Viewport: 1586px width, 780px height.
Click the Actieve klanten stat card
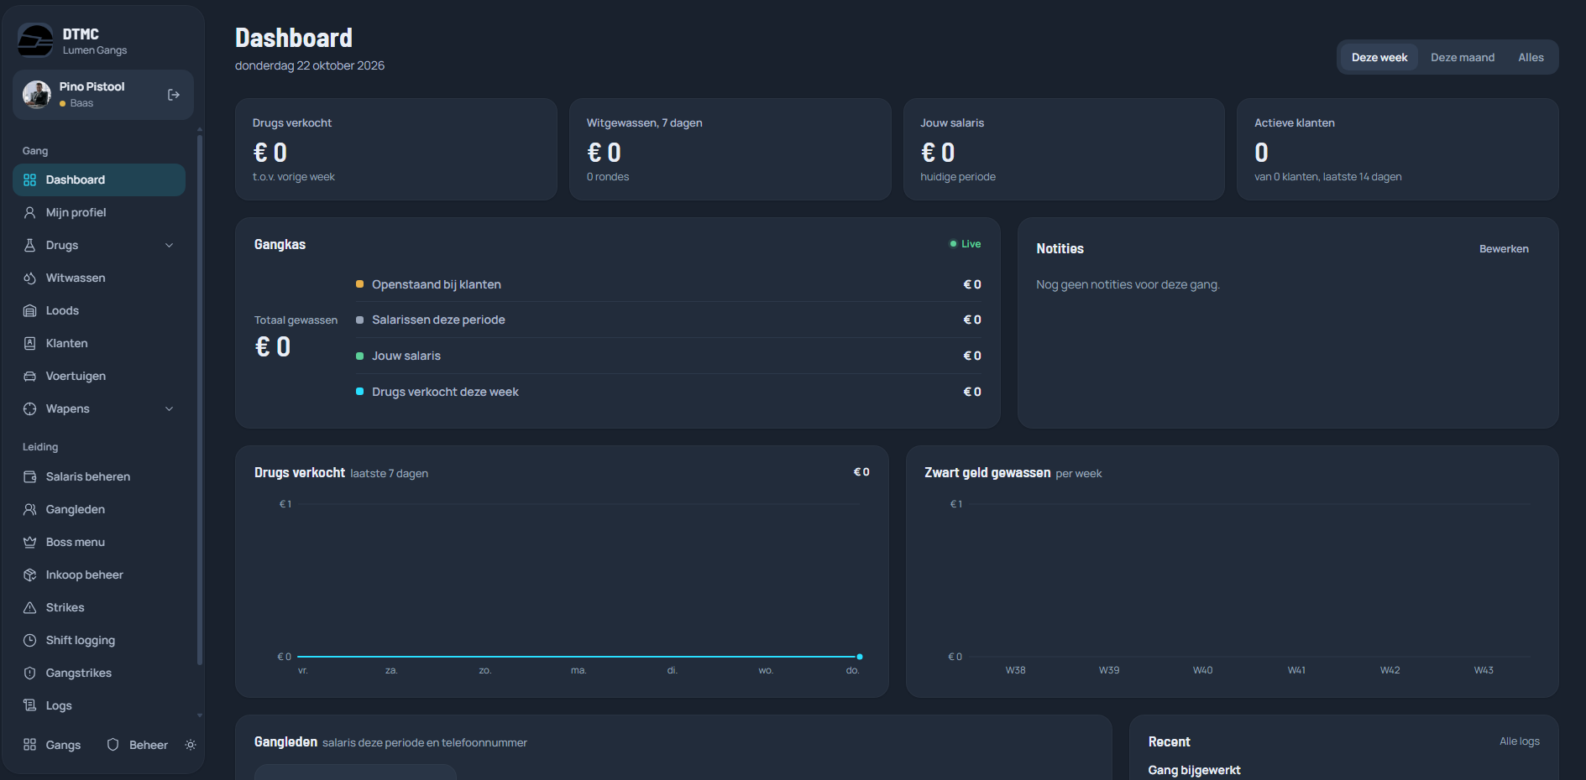1397,149
